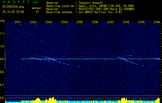
Task: Select the filename 2510052330.png
Action: coord(13,7)
